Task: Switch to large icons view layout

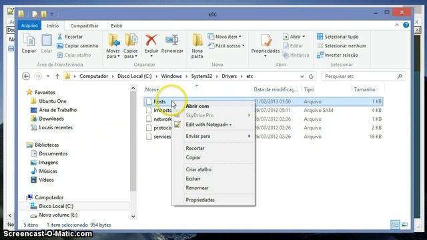Action: coord(405,225)
